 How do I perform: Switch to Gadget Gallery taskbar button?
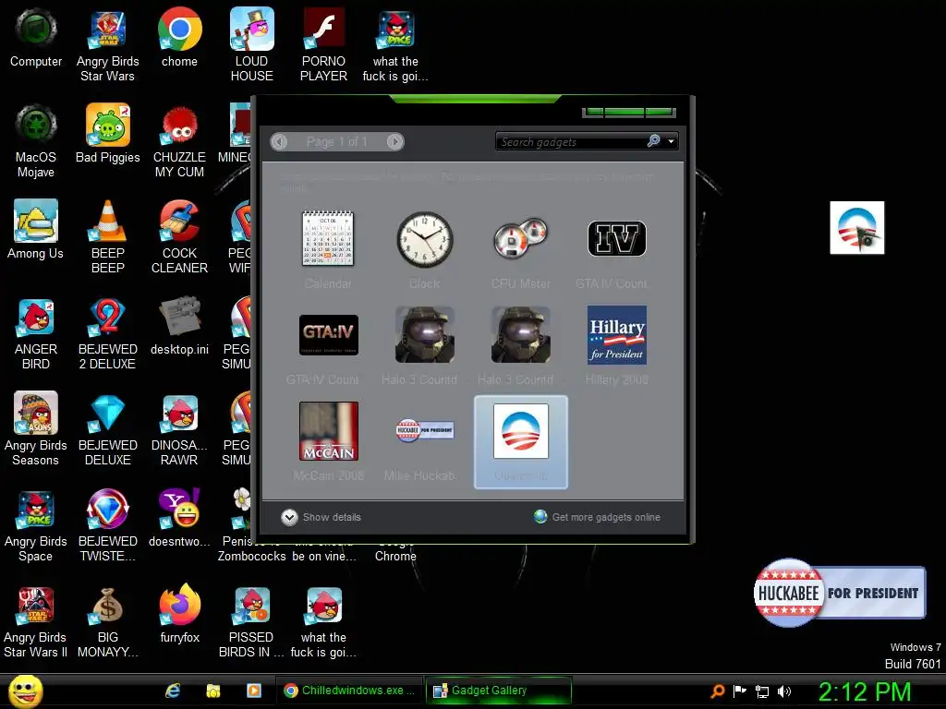coord(499,691)
